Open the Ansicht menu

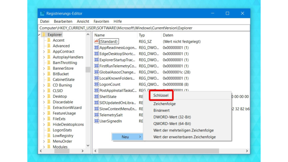(83, 21)
